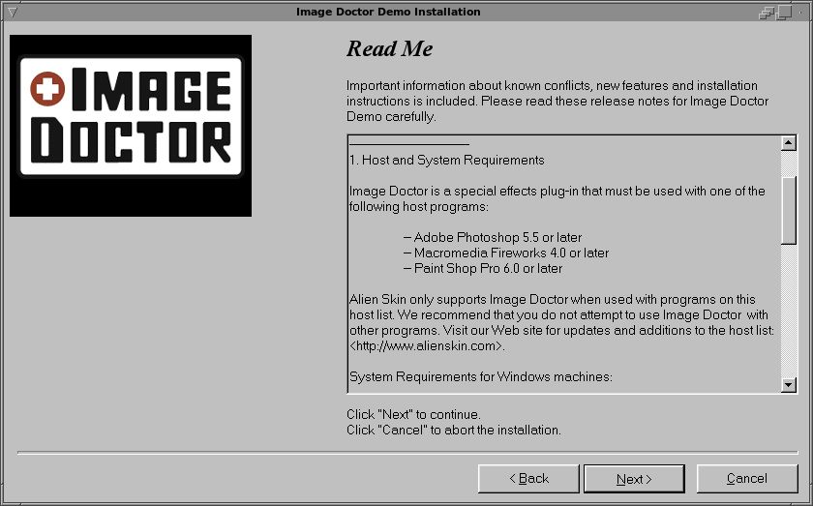Click the Image Doctor logo picture

(x=131, y=126)
